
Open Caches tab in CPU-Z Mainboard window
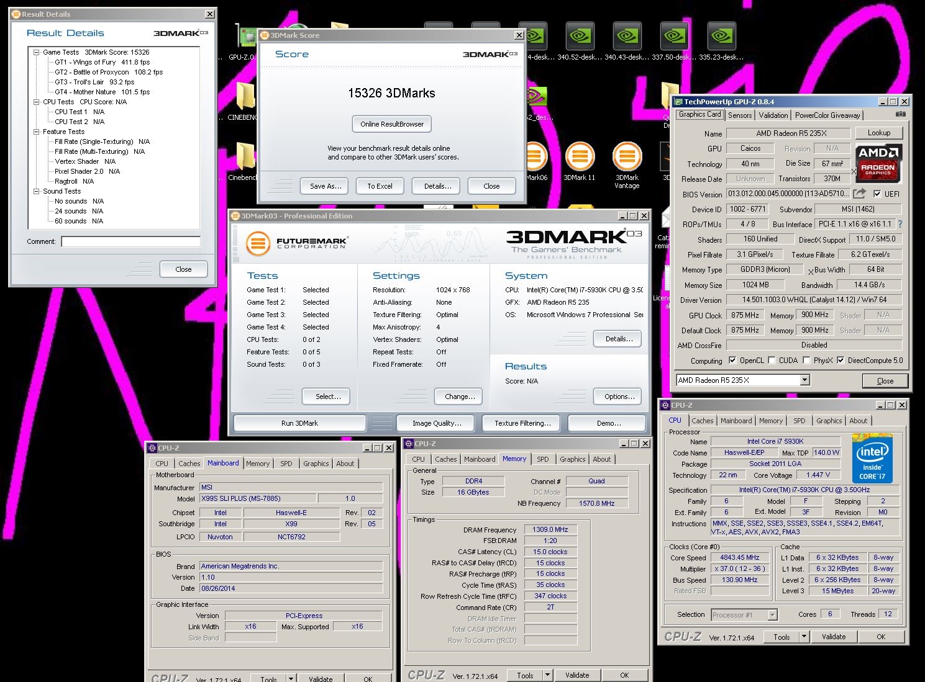(189, 464)
